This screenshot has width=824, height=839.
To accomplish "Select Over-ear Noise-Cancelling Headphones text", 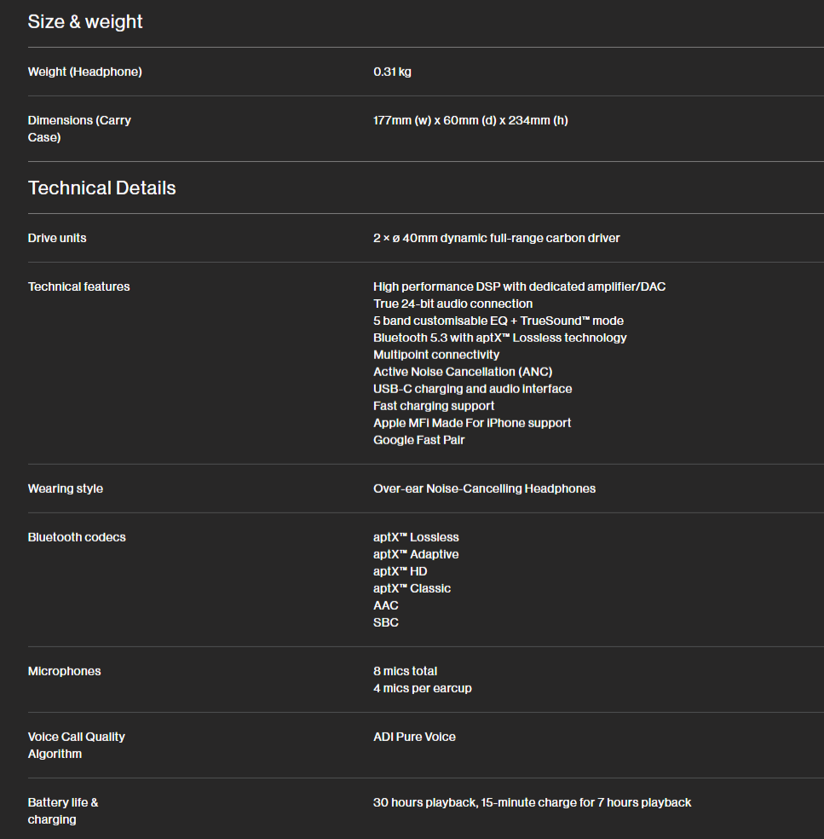I will (484, 489).
